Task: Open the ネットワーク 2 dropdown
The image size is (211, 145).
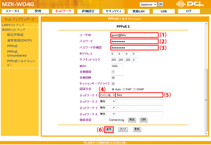Action: [x=107, y=101]
